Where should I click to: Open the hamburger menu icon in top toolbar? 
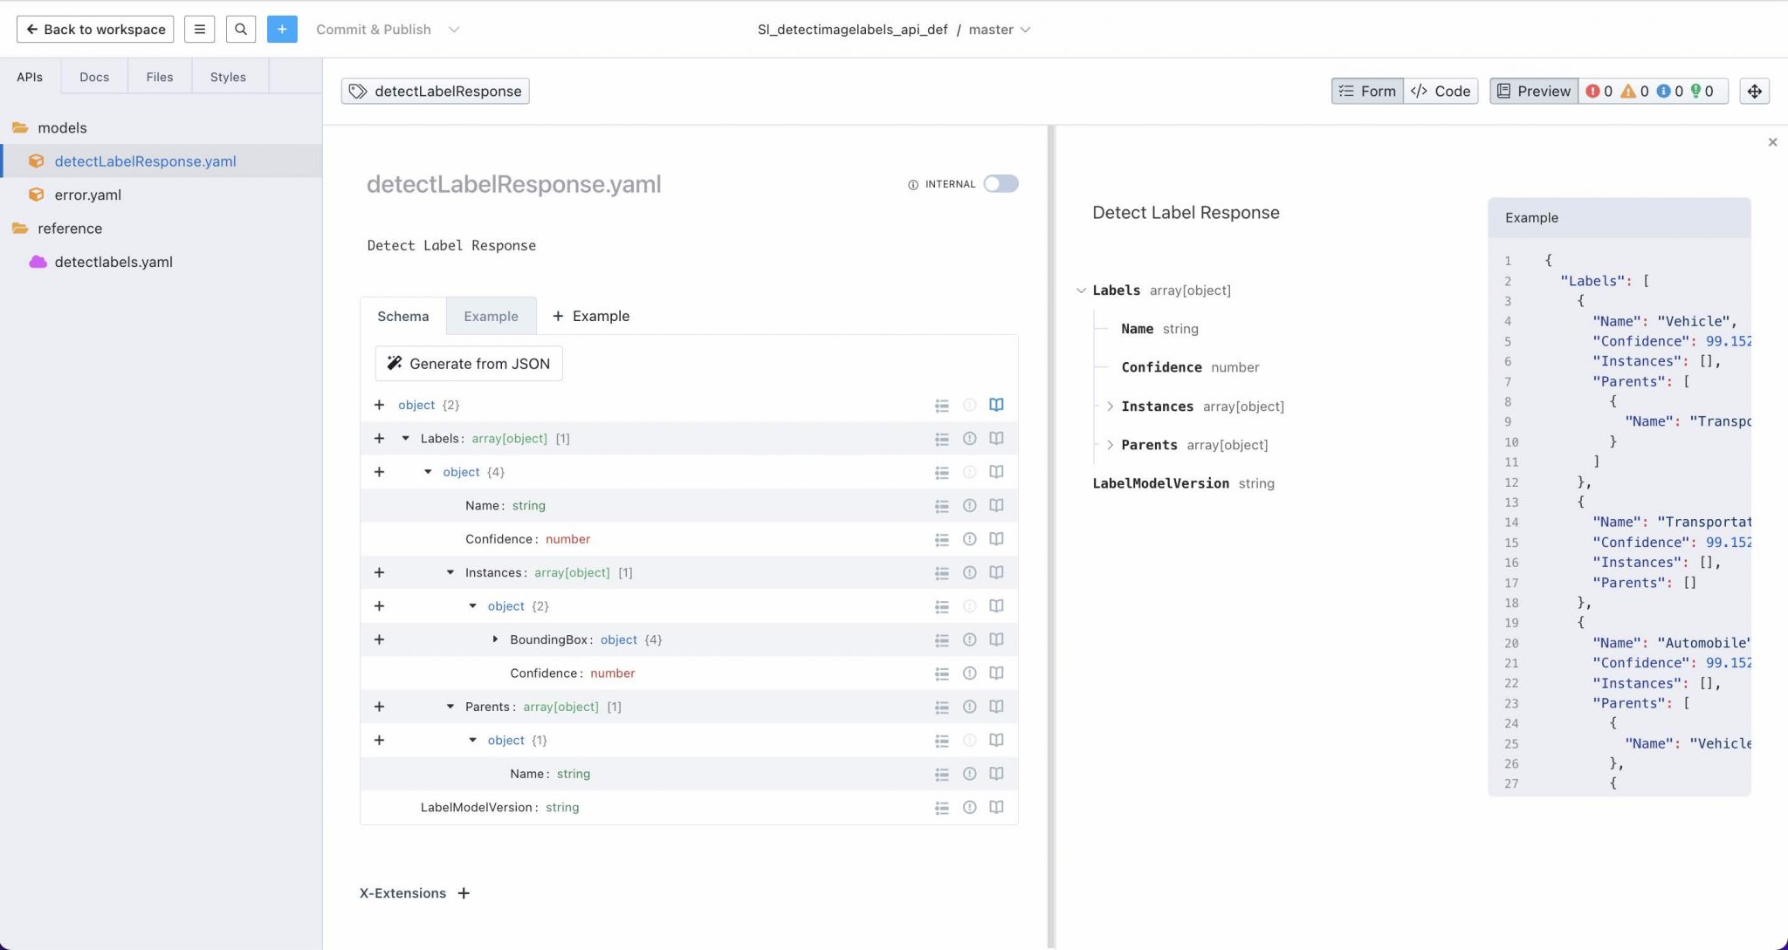[199, 29]
